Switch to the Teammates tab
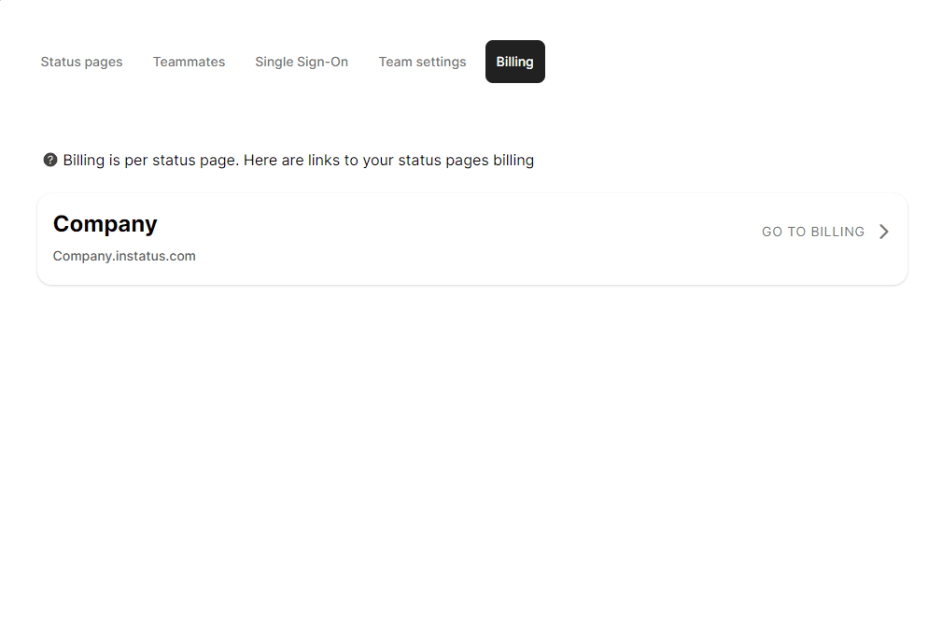This screenshot has height=620, width=942. click(x=189, y=62)
